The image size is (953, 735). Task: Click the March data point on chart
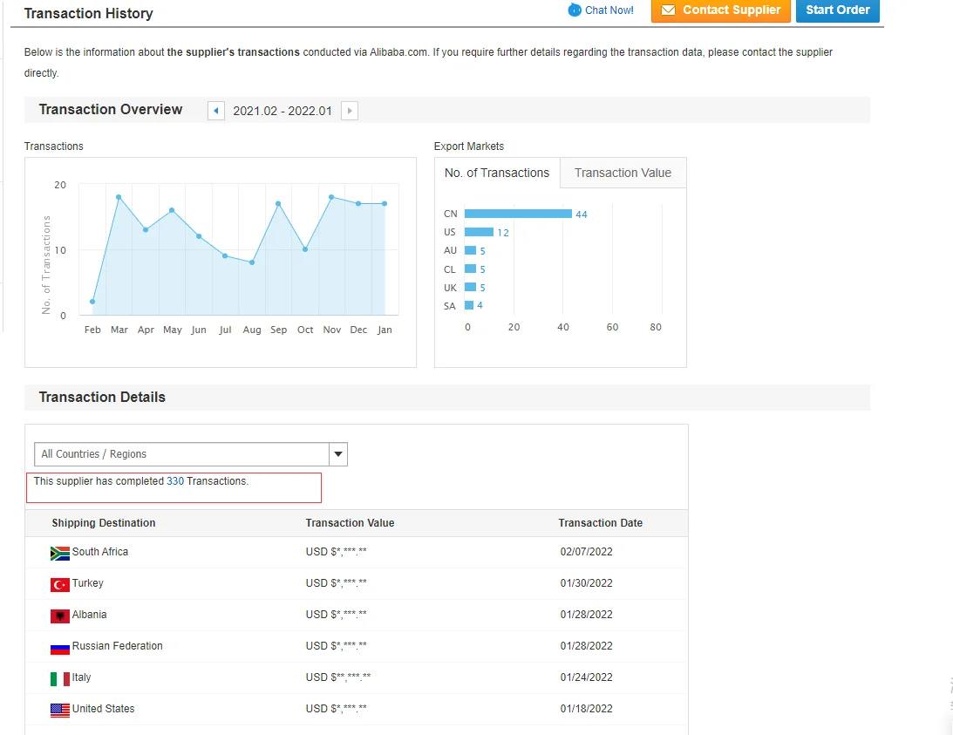(x=119, y=197)
